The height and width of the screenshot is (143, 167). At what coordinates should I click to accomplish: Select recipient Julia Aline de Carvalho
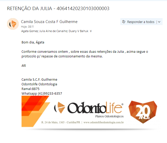coord(53,31)
